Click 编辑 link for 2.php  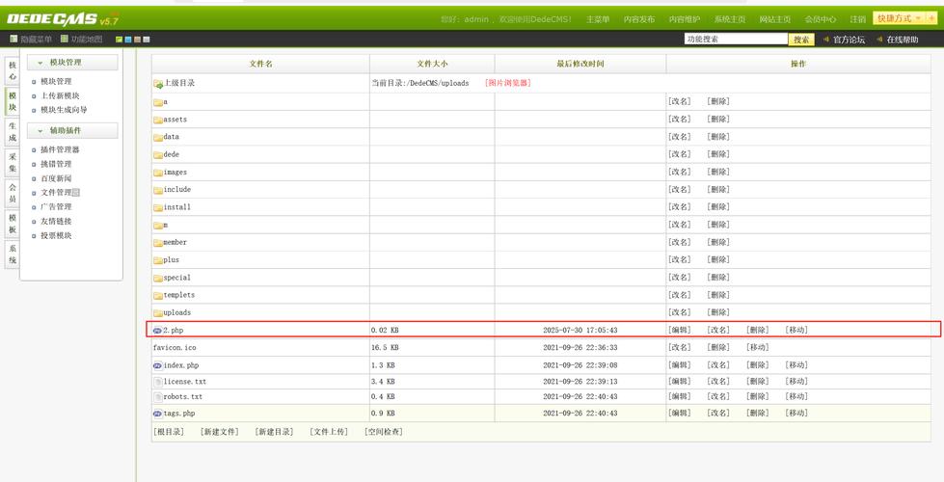click(x=679, y=330)
